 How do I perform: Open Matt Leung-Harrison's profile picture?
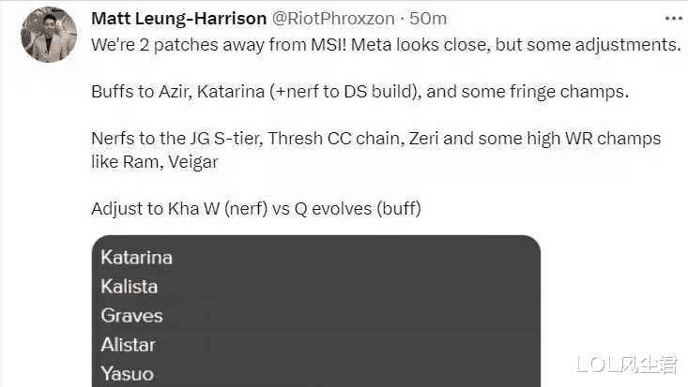(x=49, y=35)
